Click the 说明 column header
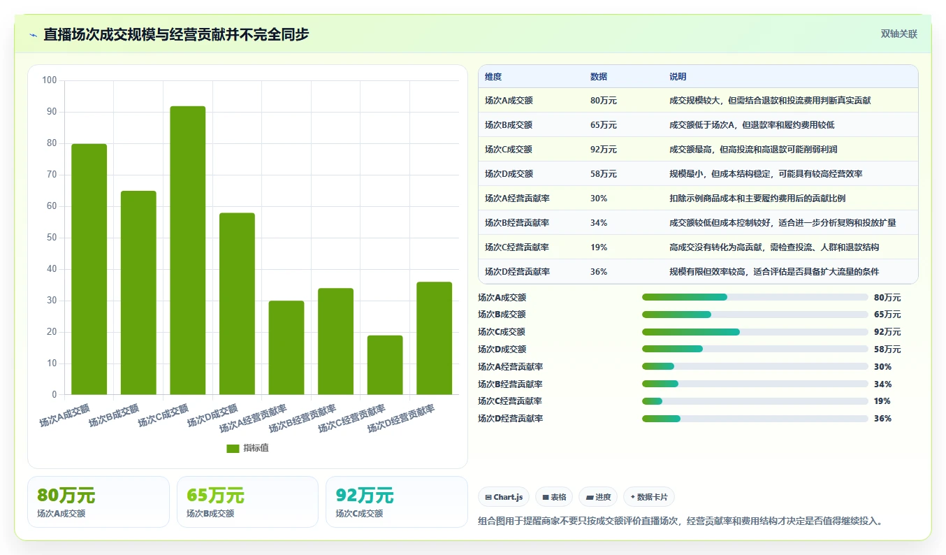 [x=678, y=77]
